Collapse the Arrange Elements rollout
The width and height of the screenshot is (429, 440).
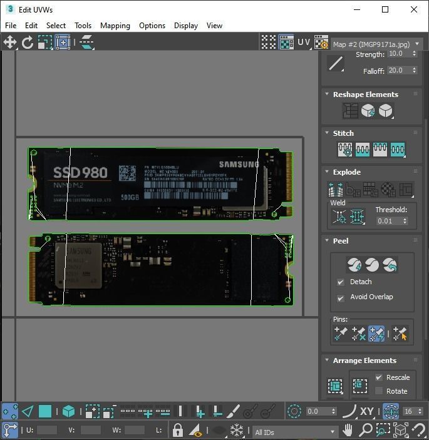point(327,360)
